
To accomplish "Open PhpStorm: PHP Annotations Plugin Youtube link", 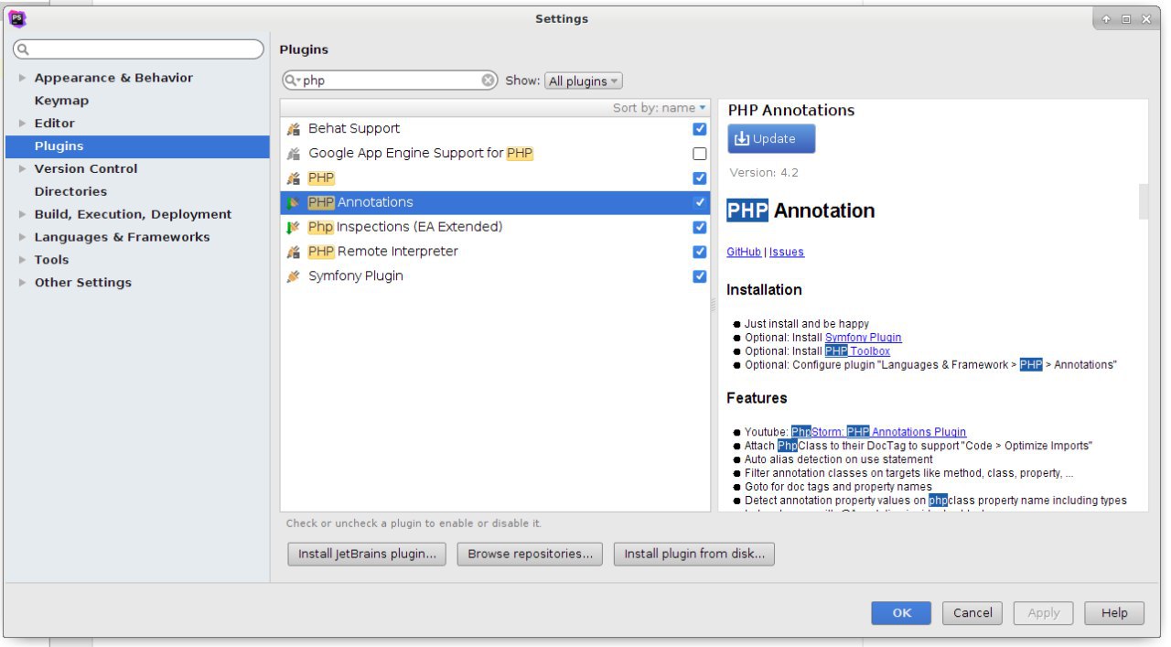I will pos(878,432).
